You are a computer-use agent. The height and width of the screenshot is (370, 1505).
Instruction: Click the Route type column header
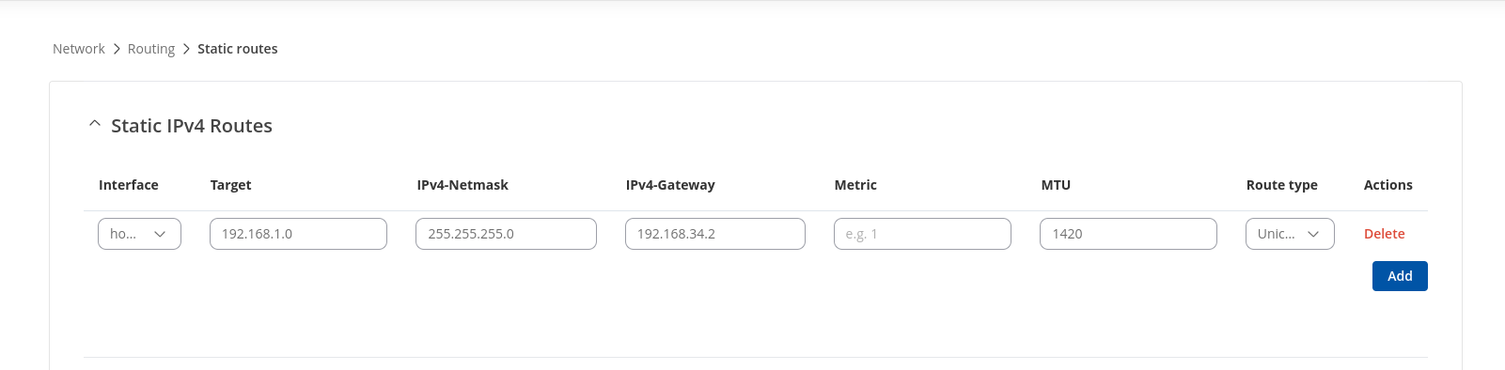tap(1281, 185)
